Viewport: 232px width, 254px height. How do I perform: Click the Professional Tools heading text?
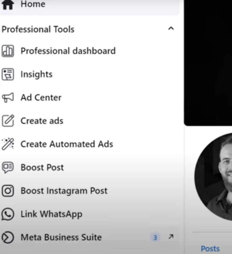[x=38, y=29]
